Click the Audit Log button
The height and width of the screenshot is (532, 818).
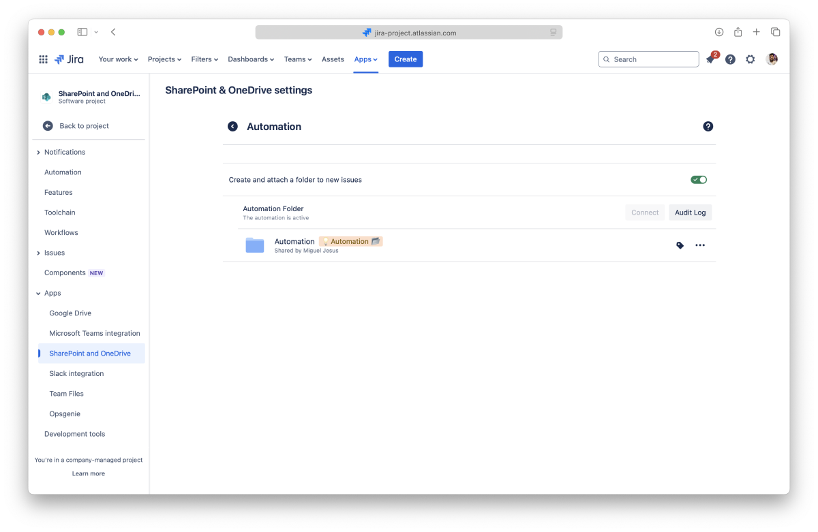(690, 213)
